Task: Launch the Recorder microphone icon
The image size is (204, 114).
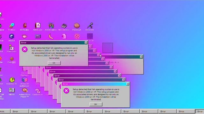Action: 90,27
